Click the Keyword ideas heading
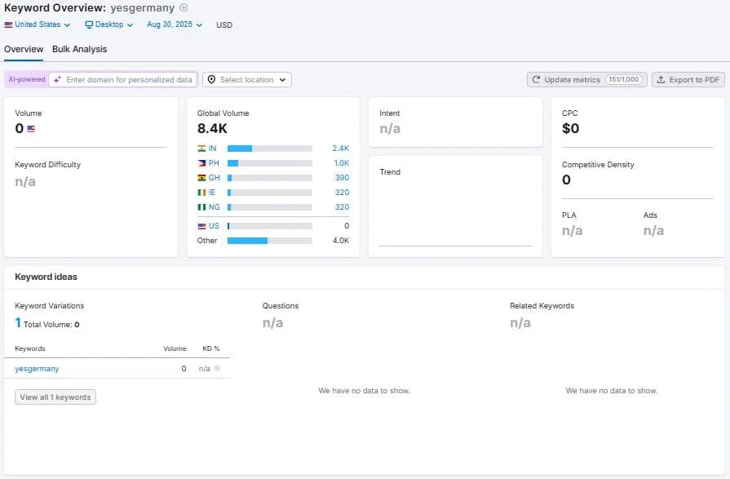730x479 pixels. [46, 277]
